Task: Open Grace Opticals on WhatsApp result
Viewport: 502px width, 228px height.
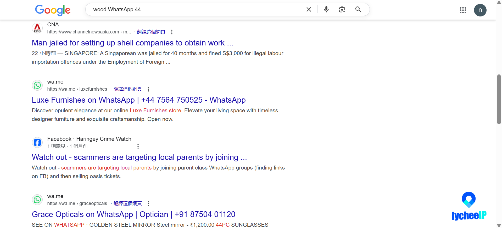Action: (133, 214)
